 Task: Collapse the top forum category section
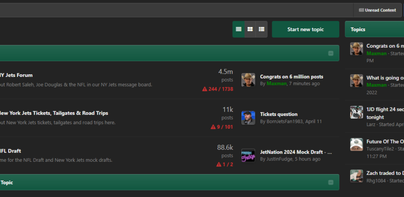(x=331, y=53)
